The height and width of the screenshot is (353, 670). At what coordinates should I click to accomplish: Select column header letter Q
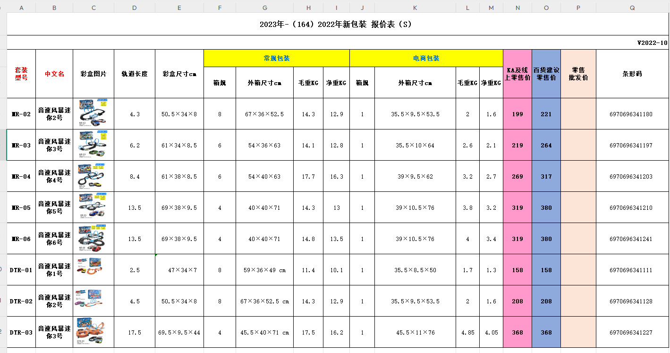coord(632,7)
